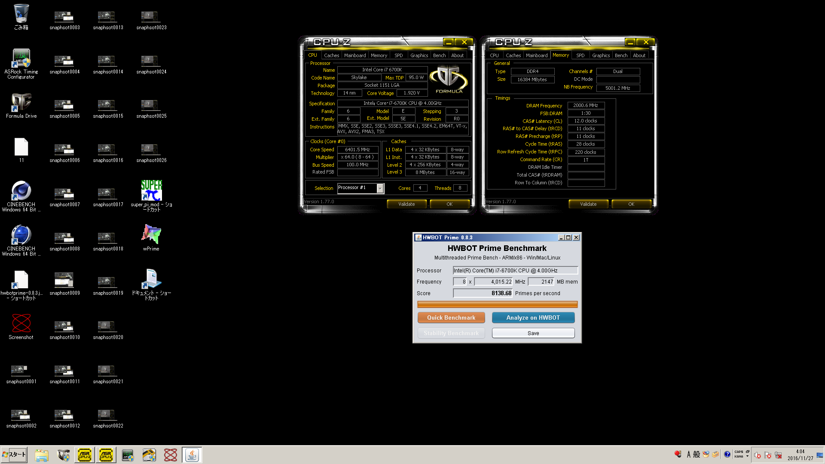Open About tab in left CPU-Z window
Screen dimensions: 825x464
tap(457, 55)
